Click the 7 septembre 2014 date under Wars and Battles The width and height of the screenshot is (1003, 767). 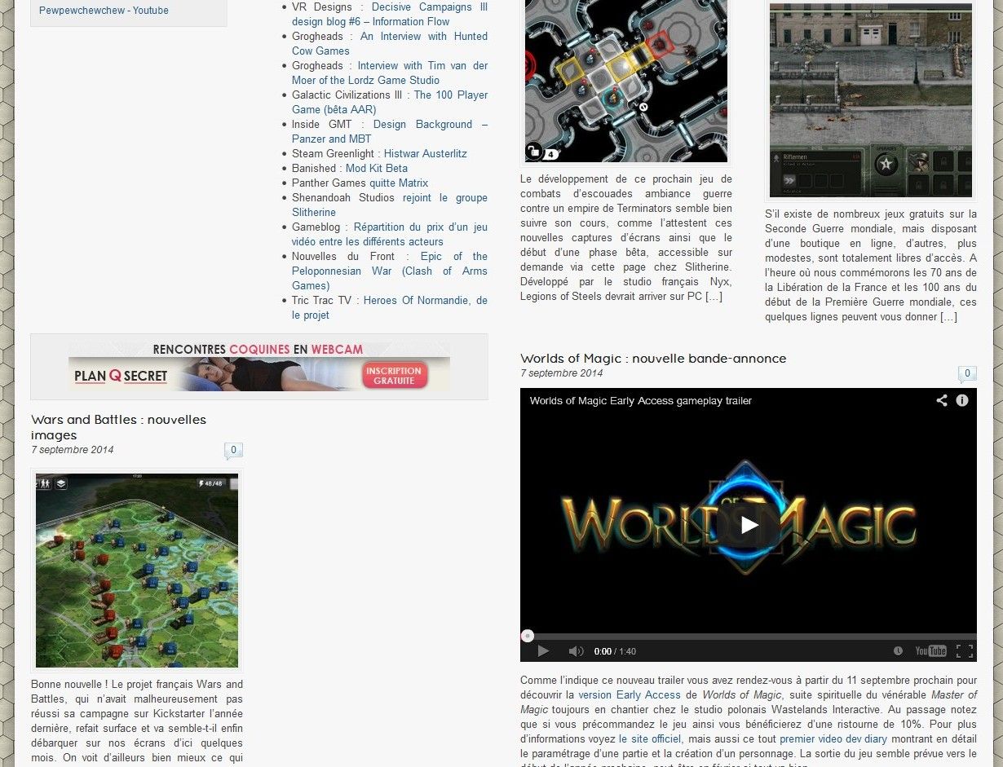[73, 450]
